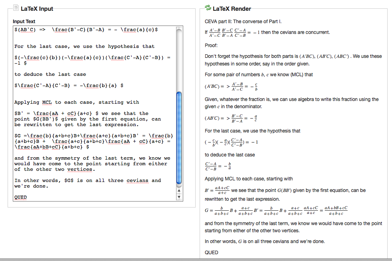
Task: Place cursor in 'to deduce the last case' line
Action: pos(50,74)
